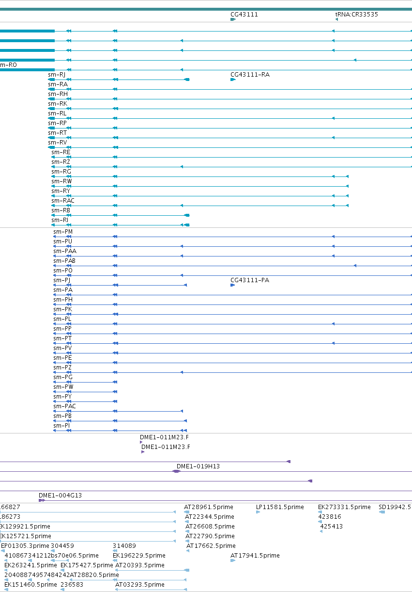The height and width of the screenshot is (592, 412).
Task: Click the EK151460.5prime EST label
Action: pos(31,585)
